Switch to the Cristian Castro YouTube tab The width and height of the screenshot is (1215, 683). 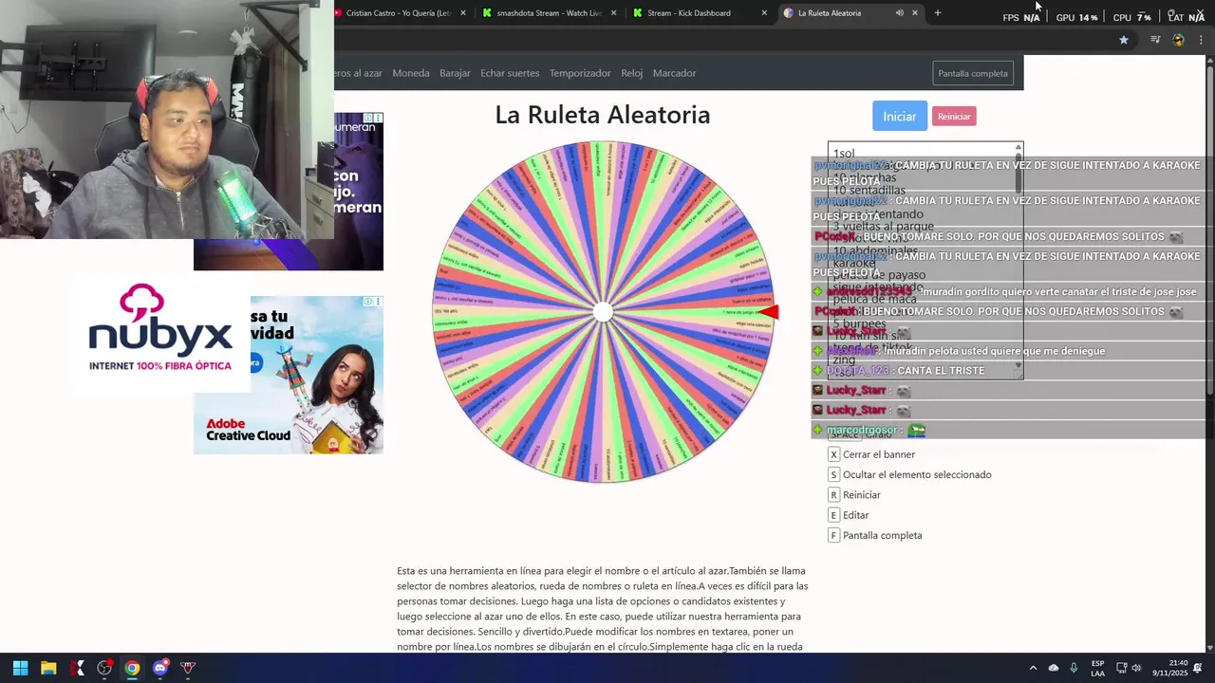click(398, 13)
